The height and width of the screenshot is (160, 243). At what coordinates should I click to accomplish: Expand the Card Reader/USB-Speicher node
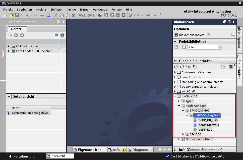pos(9,51)
